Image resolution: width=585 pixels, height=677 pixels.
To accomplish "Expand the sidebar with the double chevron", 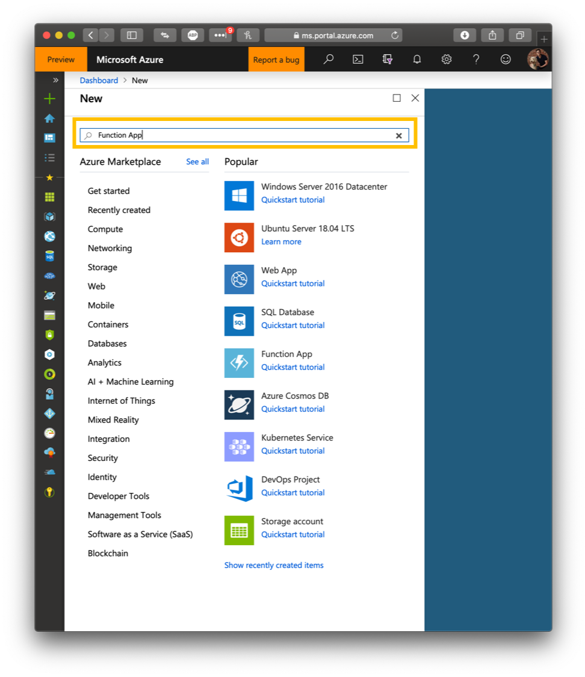I will pyautogui.click(x=56, y=80).
